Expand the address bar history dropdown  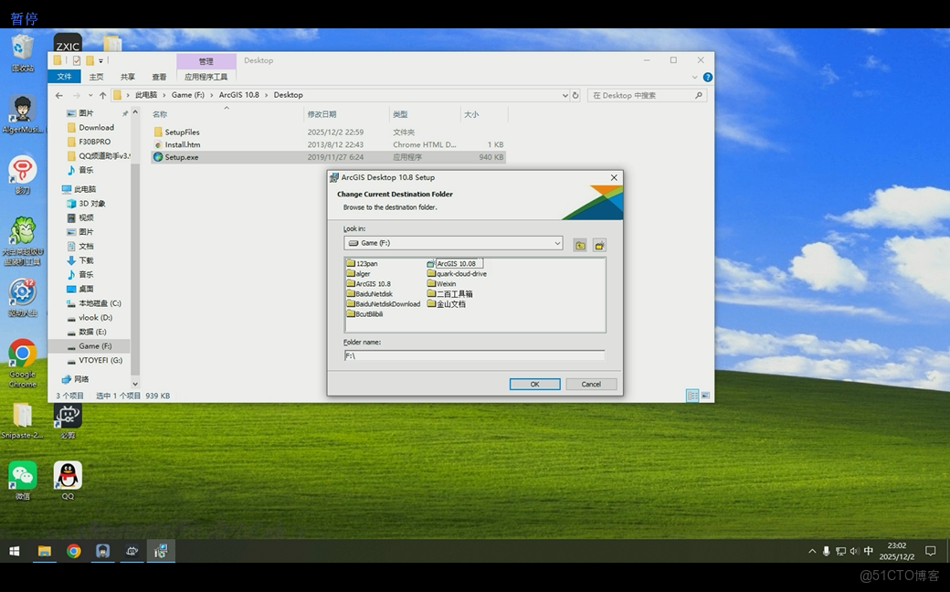click(565, 95)
